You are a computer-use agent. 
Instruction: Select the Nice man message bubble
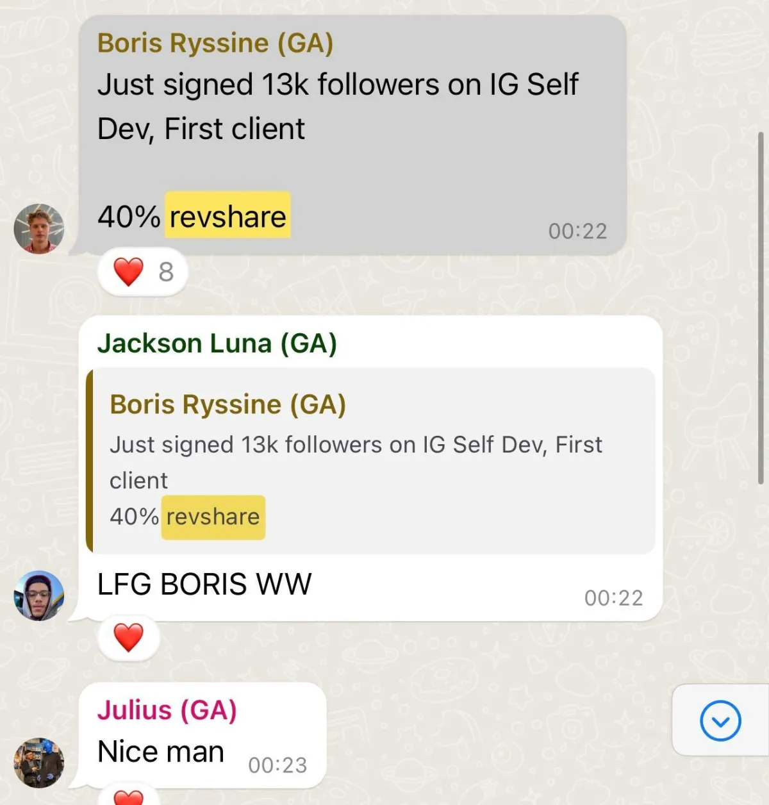click(x=203, y=735)
